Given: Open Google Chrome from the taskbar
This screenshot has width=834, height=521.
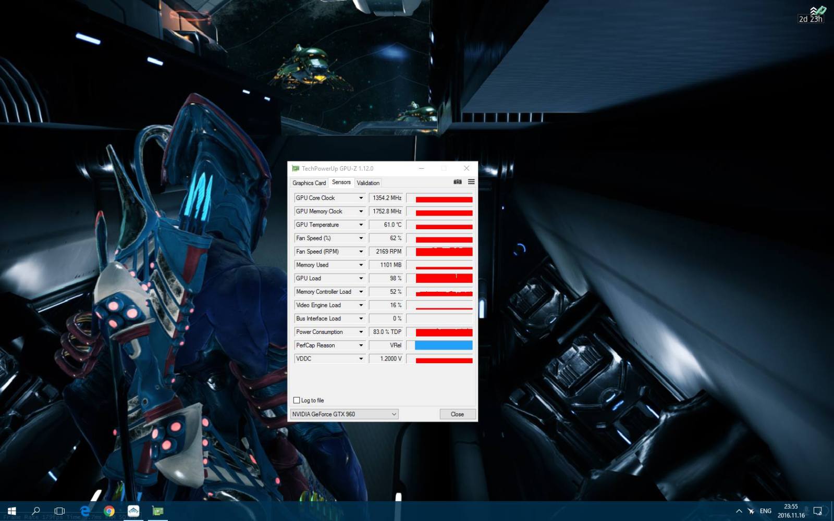Looking at the screenshot, I should click(x=109, y=511).
